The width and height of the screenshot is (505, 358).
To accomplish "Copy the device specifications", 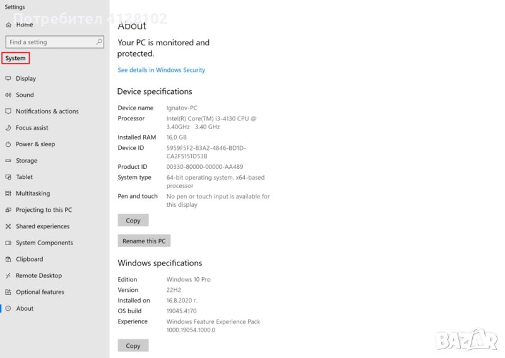I will coord(133,221).
